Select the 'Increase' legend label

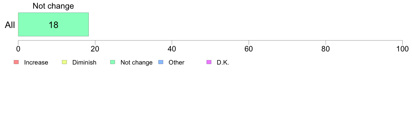[36, 62]
